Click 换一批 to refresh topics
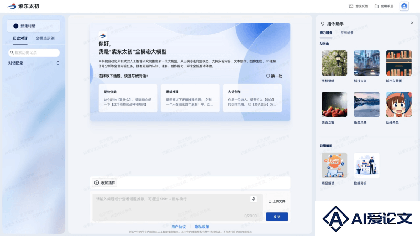420x236 pixels. (274, 76)
